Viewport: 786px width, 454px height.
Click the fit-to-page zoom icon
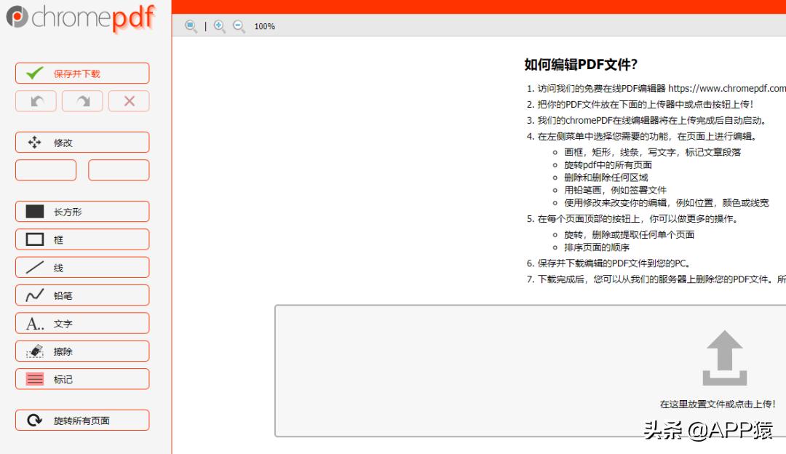coord(191,26)
